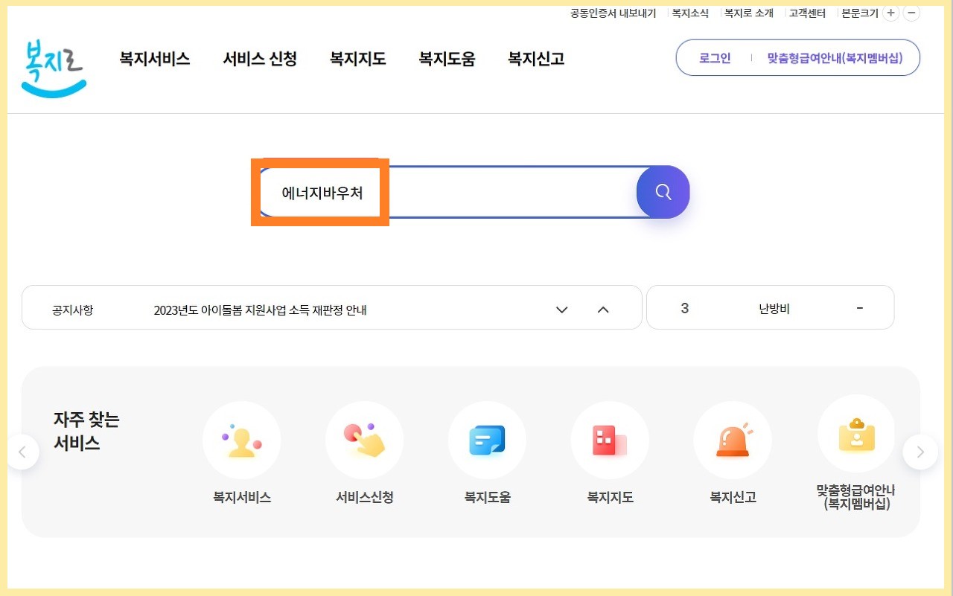Click the purple magnifier search icon
This screenshot has width=953, height=596.
662,192
